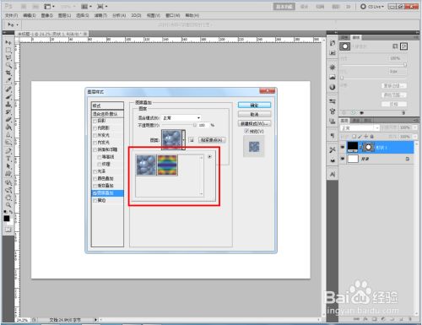Open the Window menu
Image resolution: width=422 pixels, height=325 pixels.
[x=172, y=15]
